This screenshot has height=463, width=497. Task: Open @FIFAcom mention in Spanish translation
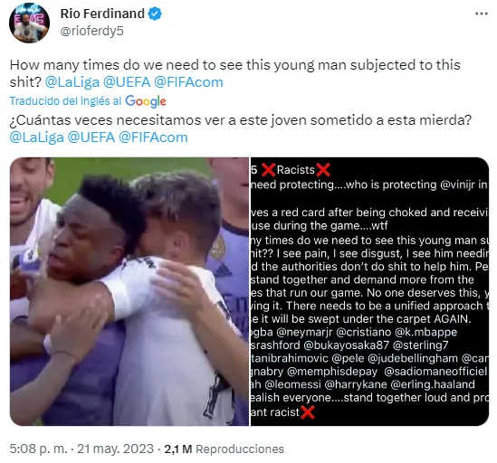153,137
